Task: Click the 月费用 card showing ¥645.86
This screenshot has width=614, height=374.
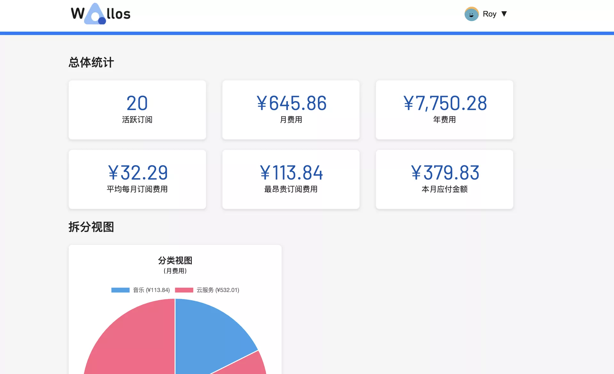Action: [291, 110]
